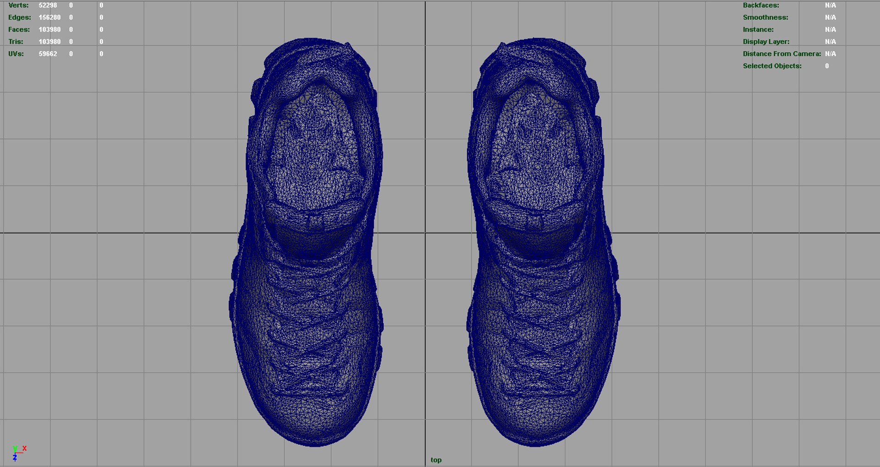Click the Display Layer: label
Screen dimensions: 880x467
[766, 42]
